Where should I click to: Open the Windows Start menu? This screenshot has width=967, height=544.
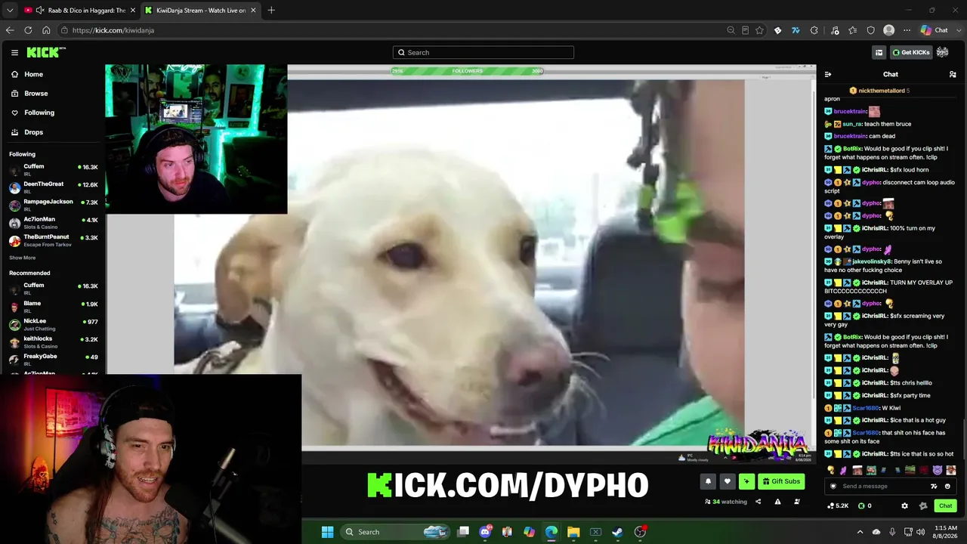[327, 532]
